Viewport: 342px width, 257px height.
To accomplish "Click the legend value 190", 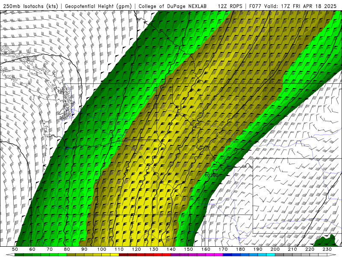I will point(258,249).
